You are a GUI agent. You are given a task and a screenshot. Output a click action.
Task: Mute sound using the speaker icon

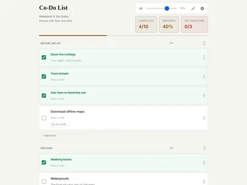point(140,8)
